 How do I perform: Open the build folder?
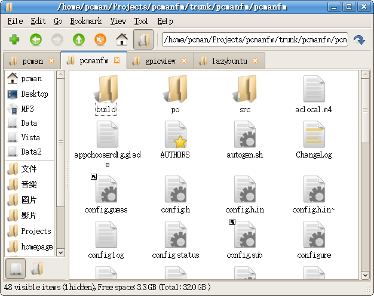[x=106, y=91]
